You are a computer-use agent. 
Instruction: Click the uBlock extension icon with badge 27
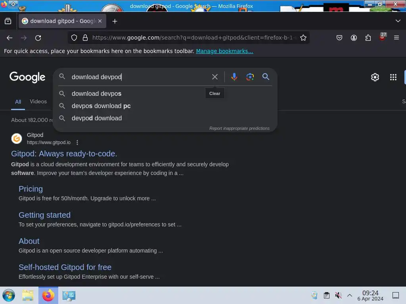[383, 37]
